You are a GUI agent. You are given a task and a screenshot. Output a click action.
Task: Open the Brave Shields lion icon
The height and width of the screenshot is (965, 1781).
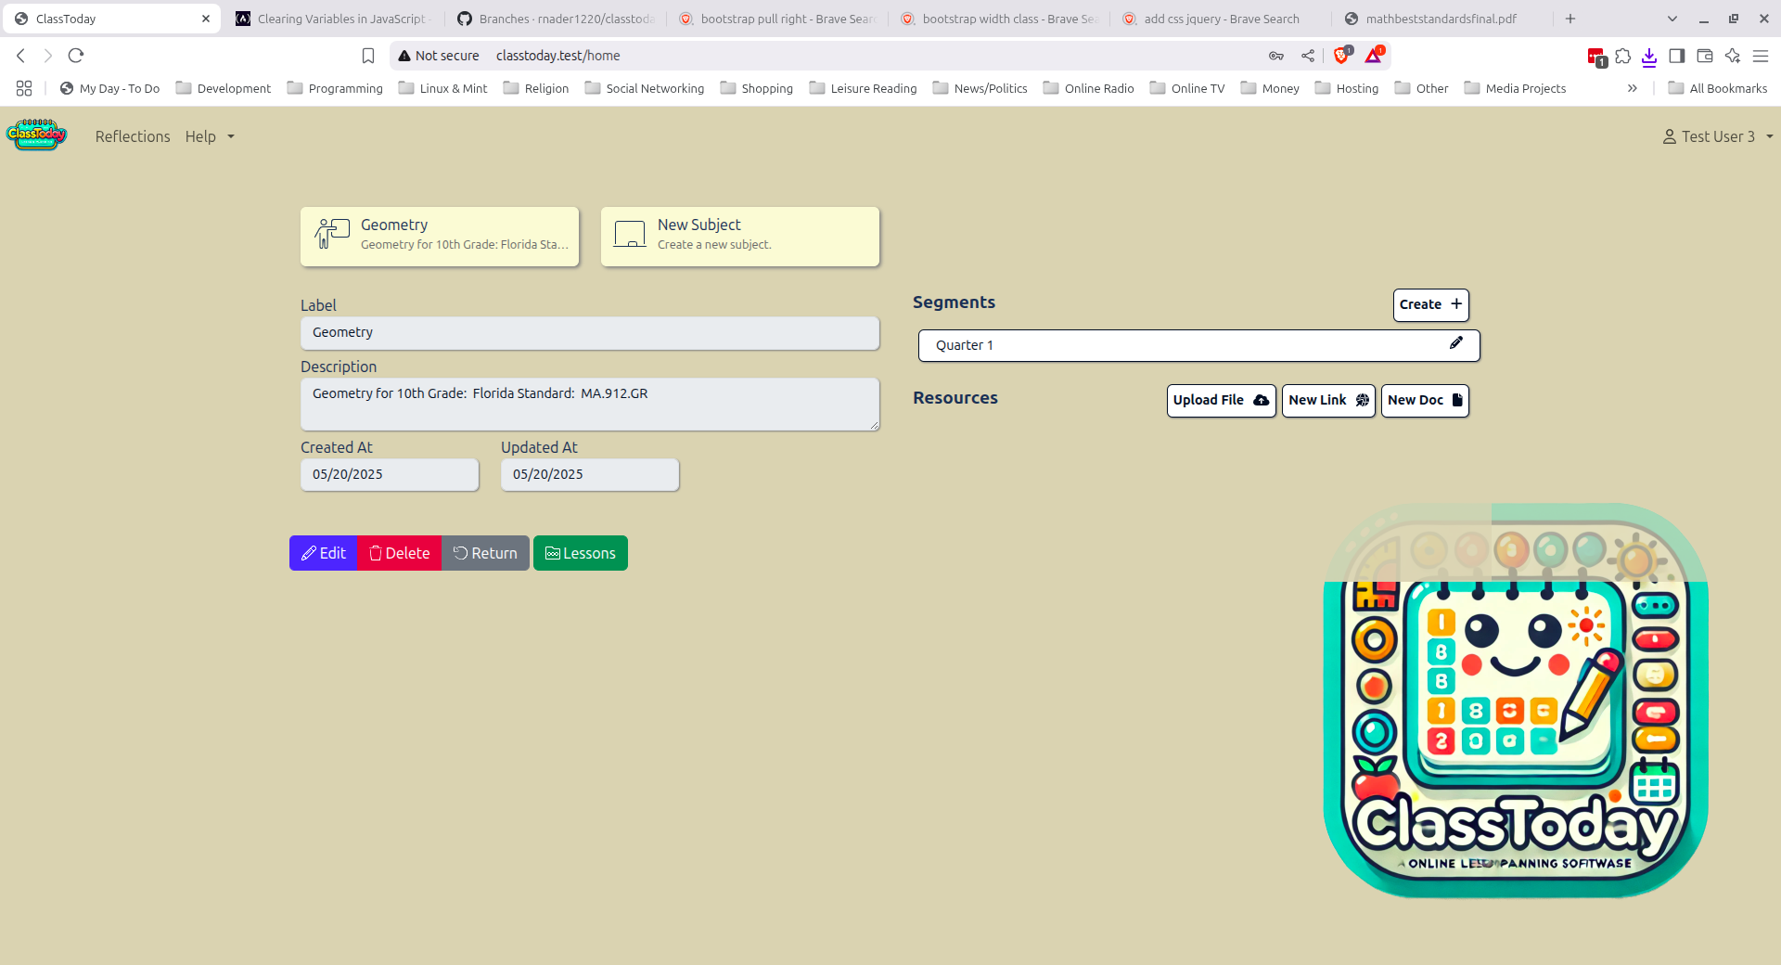pyautogui.click(x=1341, y=56)
